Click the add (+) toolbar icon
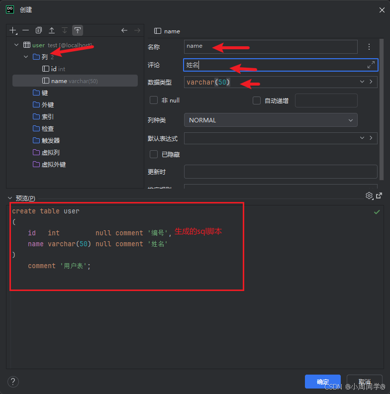The height and width of the screenshot is (394, 390). [13, 30]
